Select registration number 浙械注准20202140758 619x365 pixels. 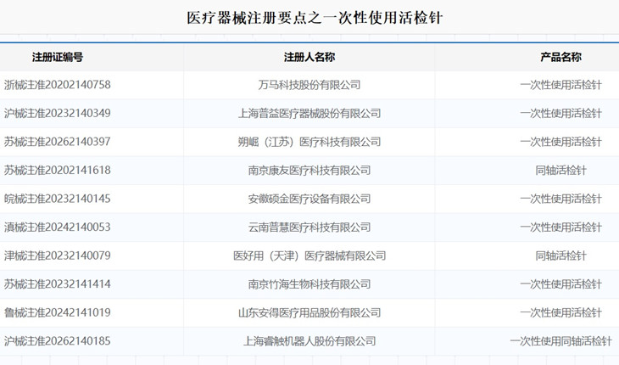pos(58,85)
